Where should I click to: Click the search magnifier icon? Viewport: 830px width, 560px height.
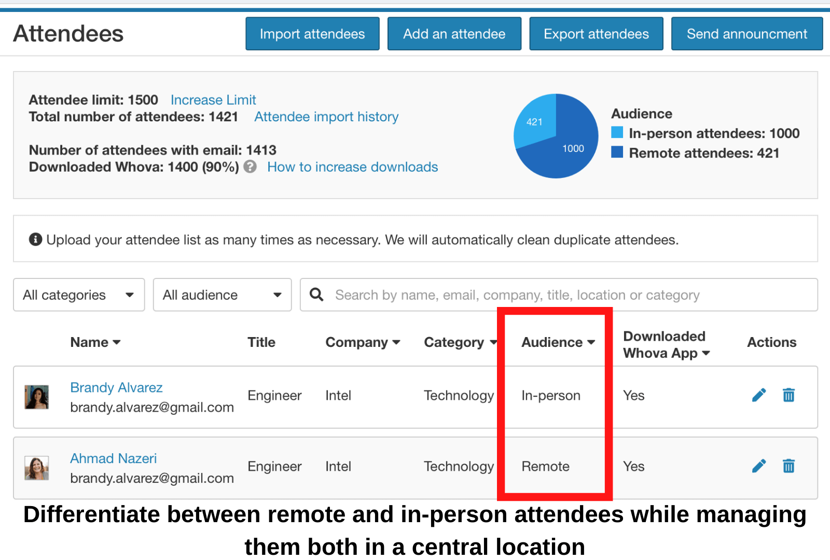click(x=316, y=295)
